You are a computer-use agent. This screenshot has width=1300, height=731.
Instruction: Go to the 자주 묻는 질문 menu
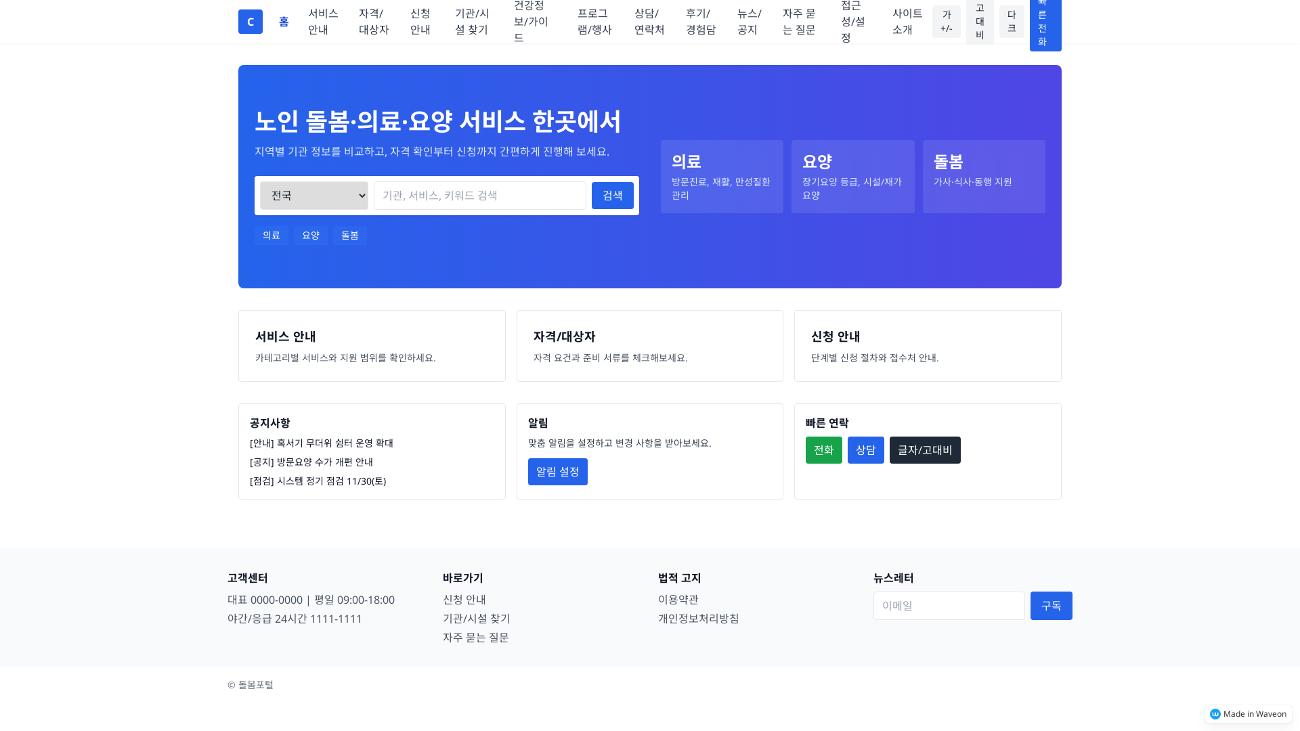[x=799, y=21]
